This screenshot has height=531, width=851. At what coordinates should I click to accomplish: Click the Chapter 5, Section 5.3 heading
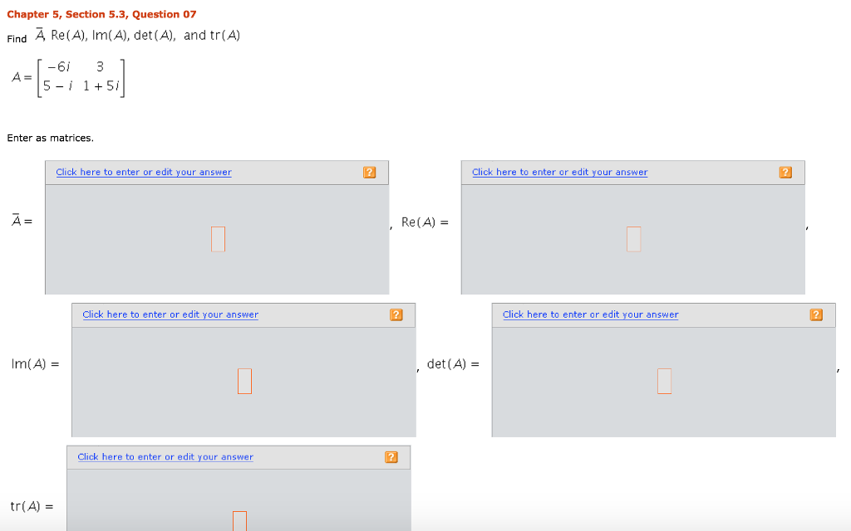coord(101,14)
